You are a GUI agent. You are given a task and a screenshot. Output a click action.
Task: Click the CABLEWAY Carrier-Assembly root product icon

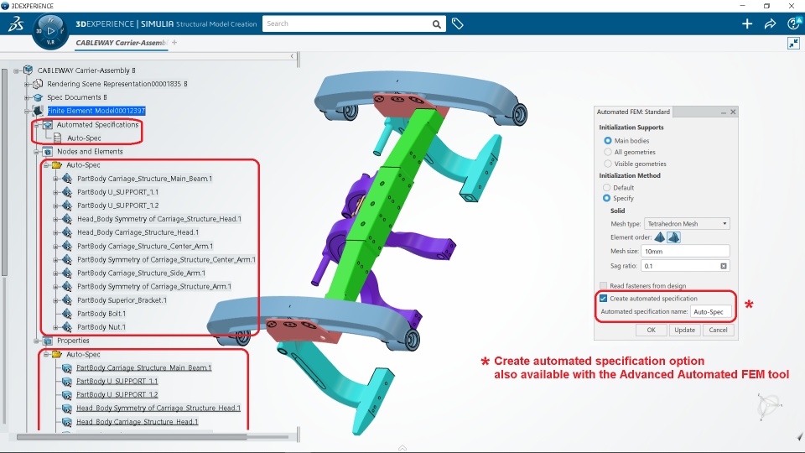pos(29,70)
